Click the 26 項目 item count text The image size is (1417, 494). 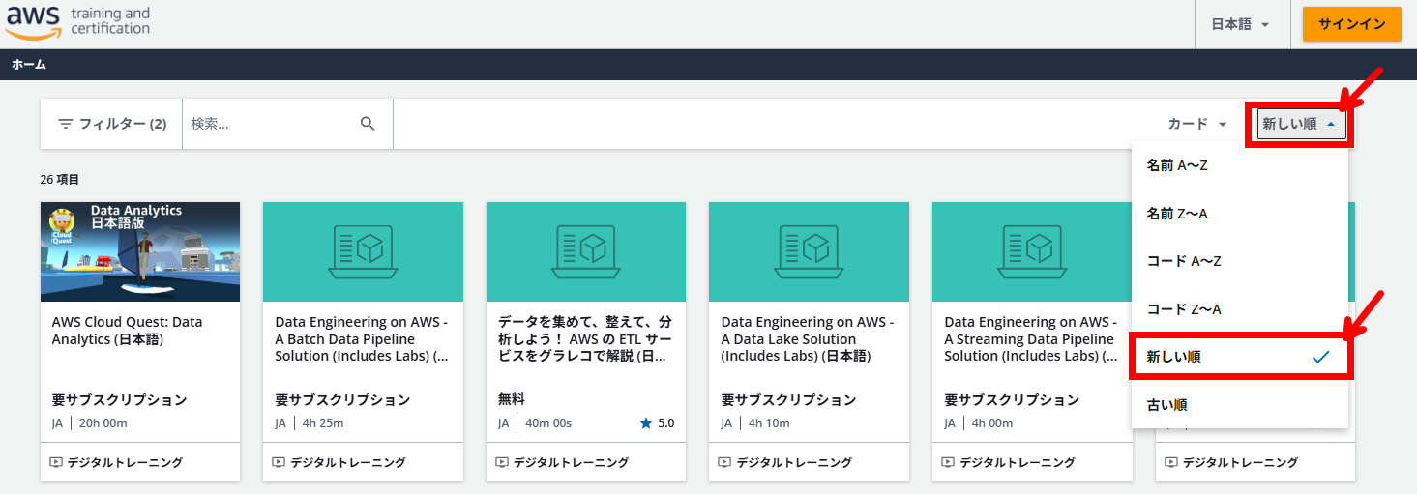tap(60, 180)
